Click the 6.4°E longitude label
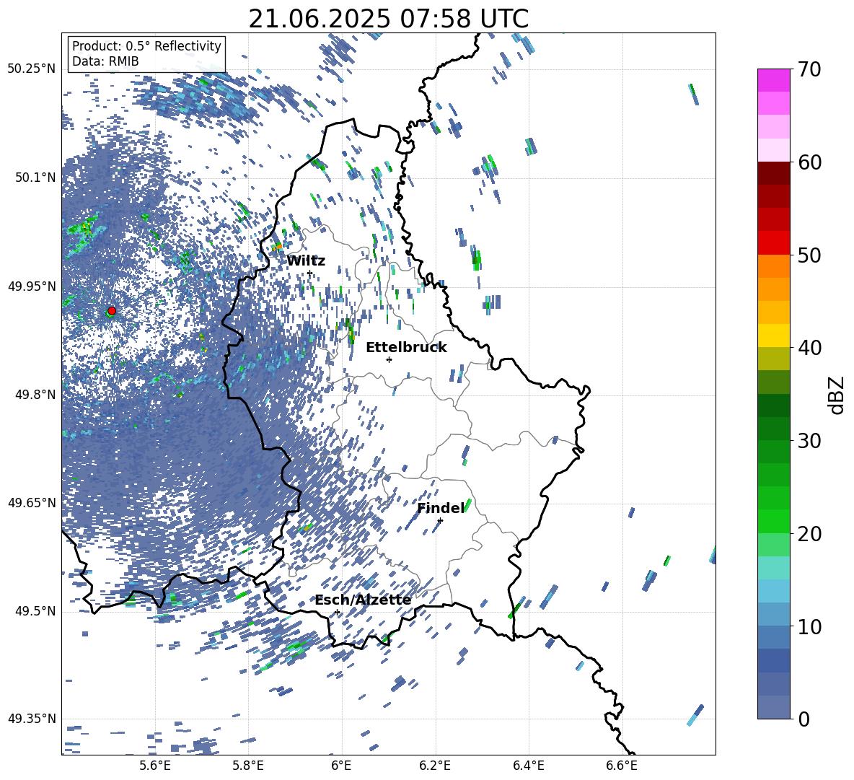The height and width of the screenshot is (780, 854). pyautogui.click(x=528, y=766)
